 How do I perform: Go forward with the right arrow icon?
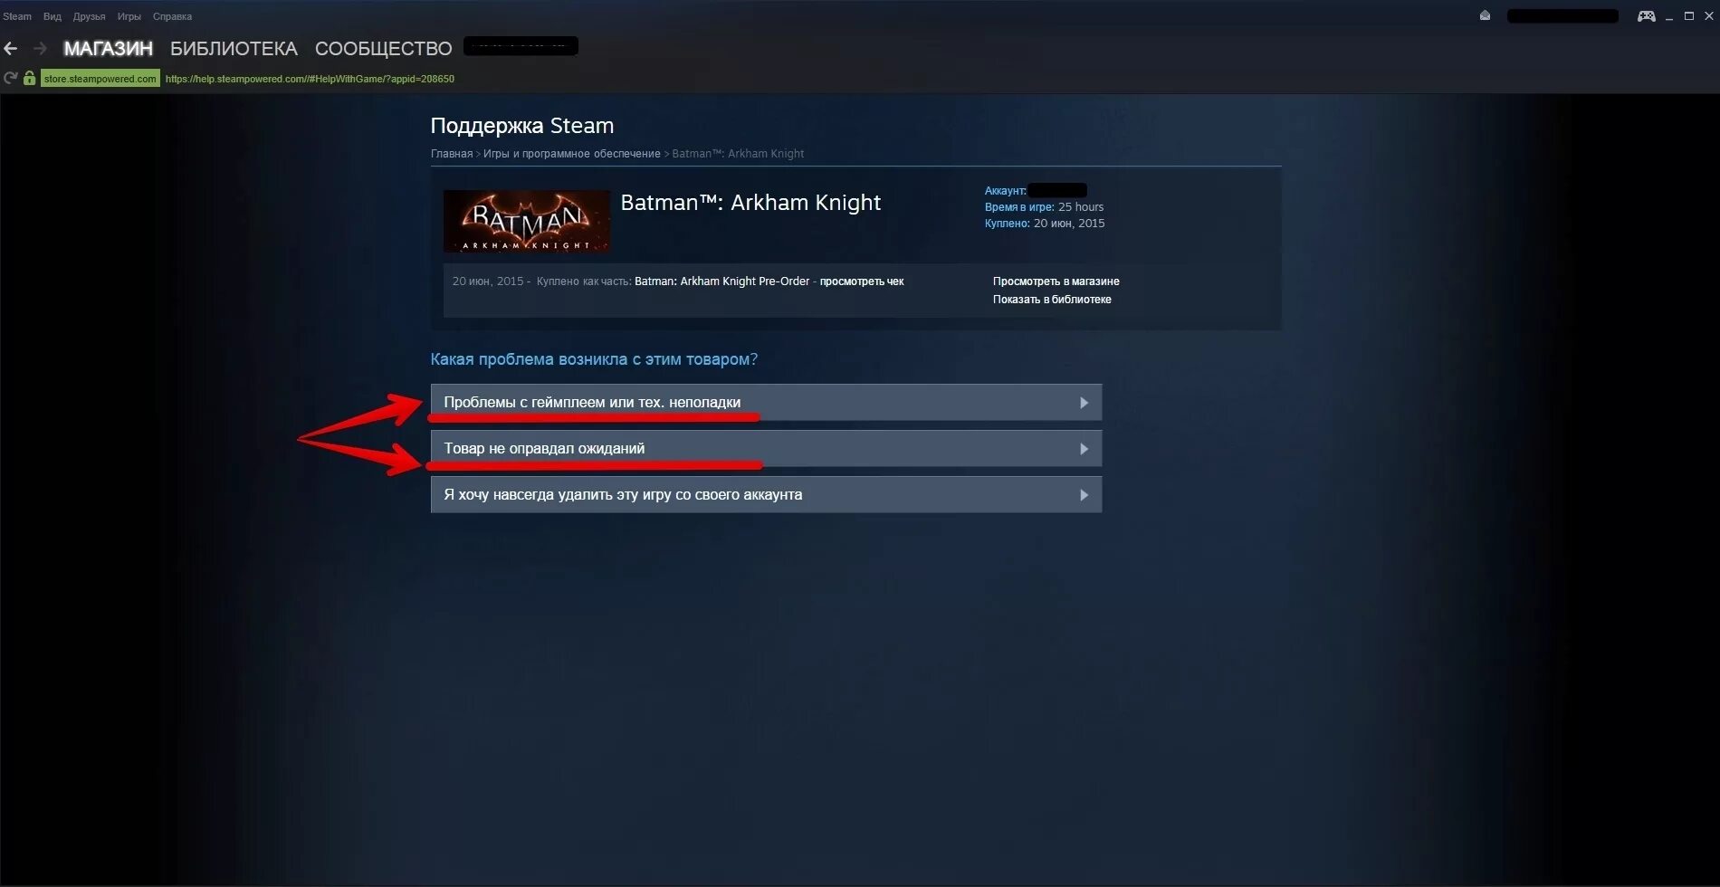40,48
